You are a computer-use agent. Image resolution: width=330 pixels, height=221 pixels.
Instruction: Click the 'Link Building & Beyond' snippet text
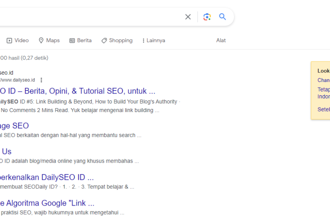[64, 102]
